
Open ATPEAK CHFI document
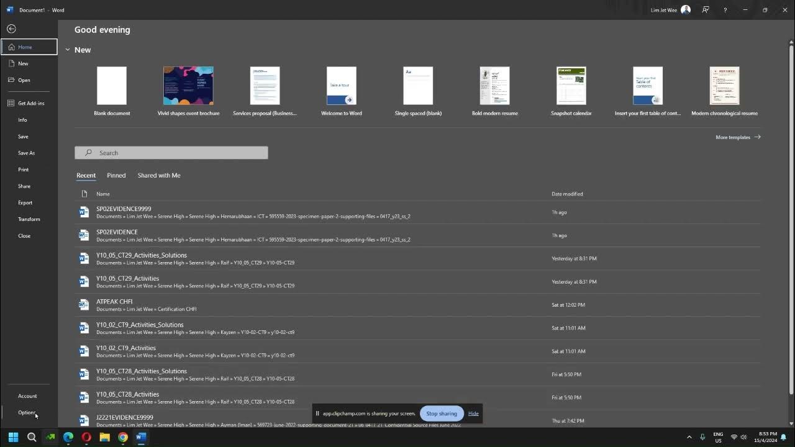(417, 305)
